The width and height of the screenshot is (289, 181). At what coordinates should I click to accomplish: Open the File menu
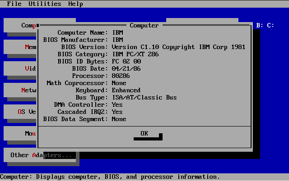pos(14,4)
